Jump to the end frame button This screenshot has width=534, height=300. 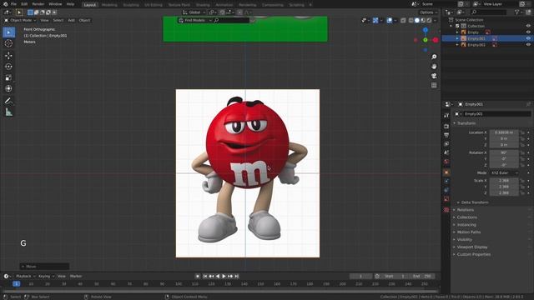click(237, 276)
